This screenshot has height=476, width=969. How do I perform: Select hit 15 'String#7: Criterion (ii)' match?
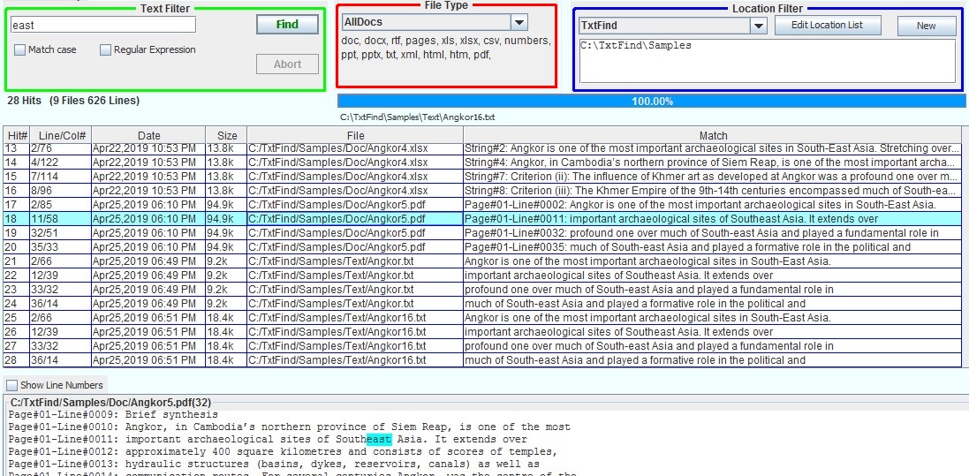tap(713, 177)
